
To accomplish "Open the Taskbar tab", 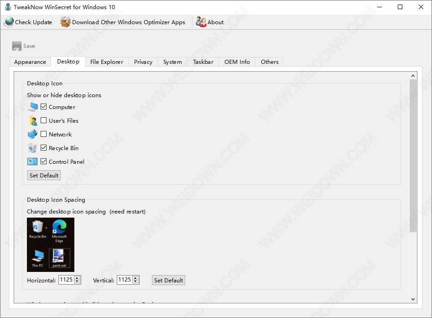I will (203, 62).
